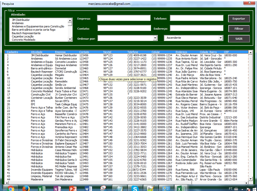Select 3M Distribuidor in Atividade list
Image resolution: width=257 pixels, height=191 pixels.
tap(21, 20)
